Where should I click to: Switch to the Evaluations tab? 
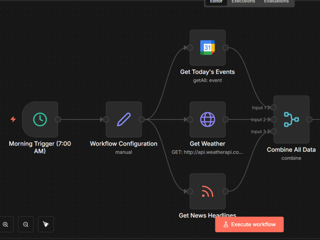276,2
